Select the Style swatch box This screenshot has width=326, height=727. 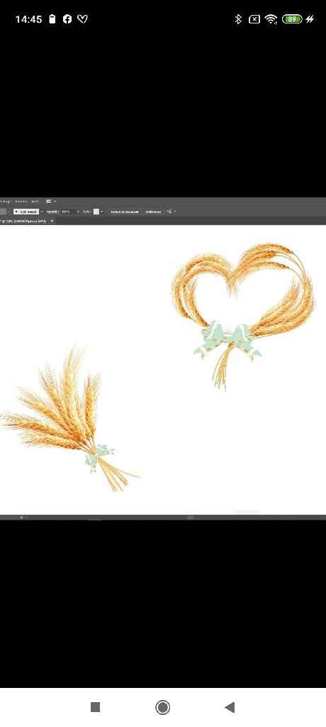pos(96,212)
